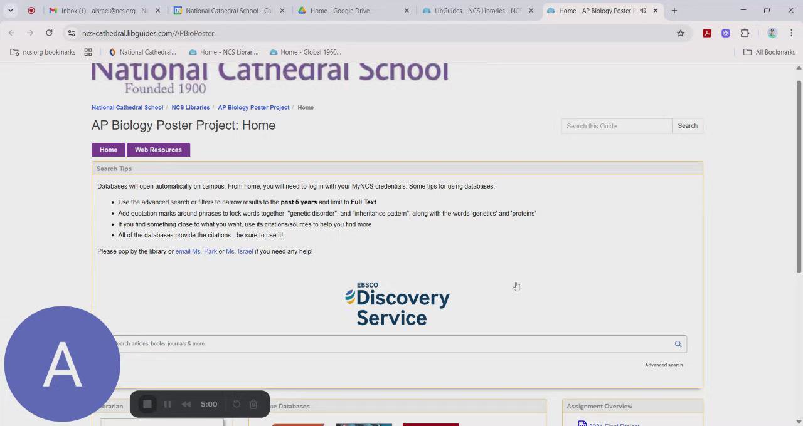
Task: Click the purple A presenter avatar
Action: click(x=61, y=364)
